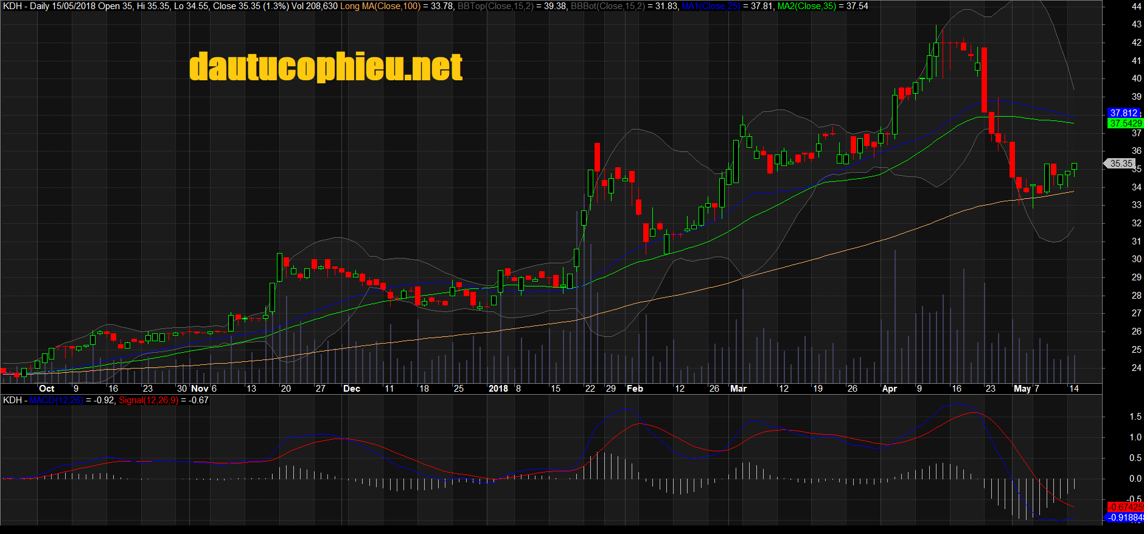Click the blue -0.91884 MACD value tag
This screenshot has width=1144, height=534.
pyautogui.click(x=1125, y=518)
